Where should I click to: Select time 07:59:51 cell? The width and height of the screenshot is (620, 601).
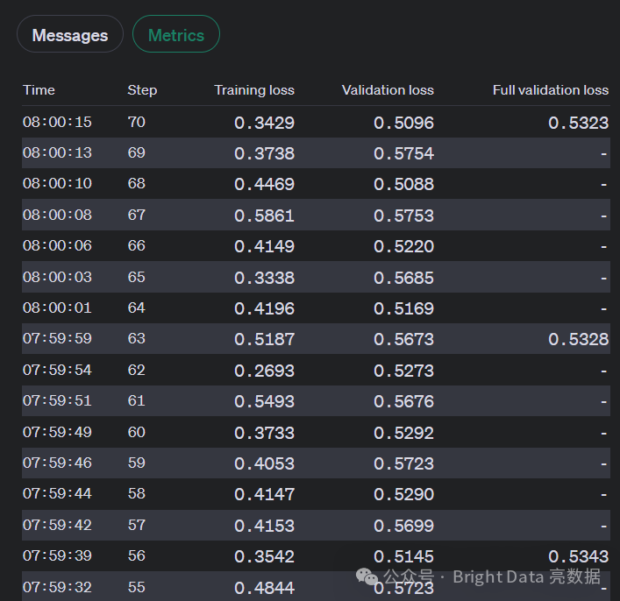coord(57,400)
